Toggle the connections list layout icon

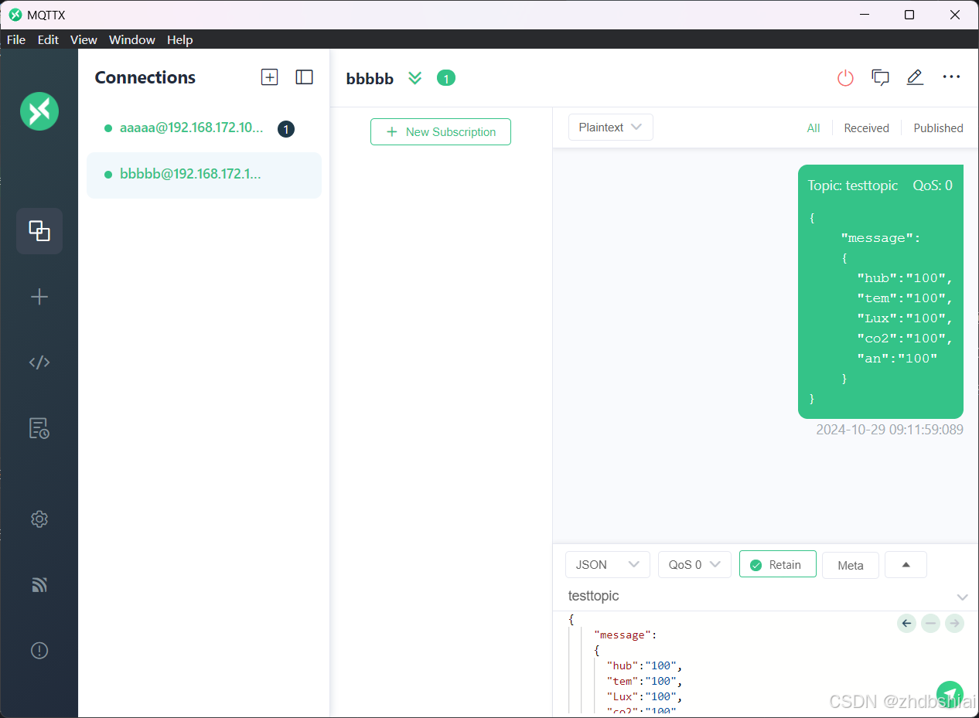[x=305, y=77]
